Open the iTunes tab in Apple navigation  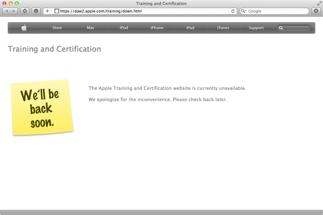pos(223,28)
